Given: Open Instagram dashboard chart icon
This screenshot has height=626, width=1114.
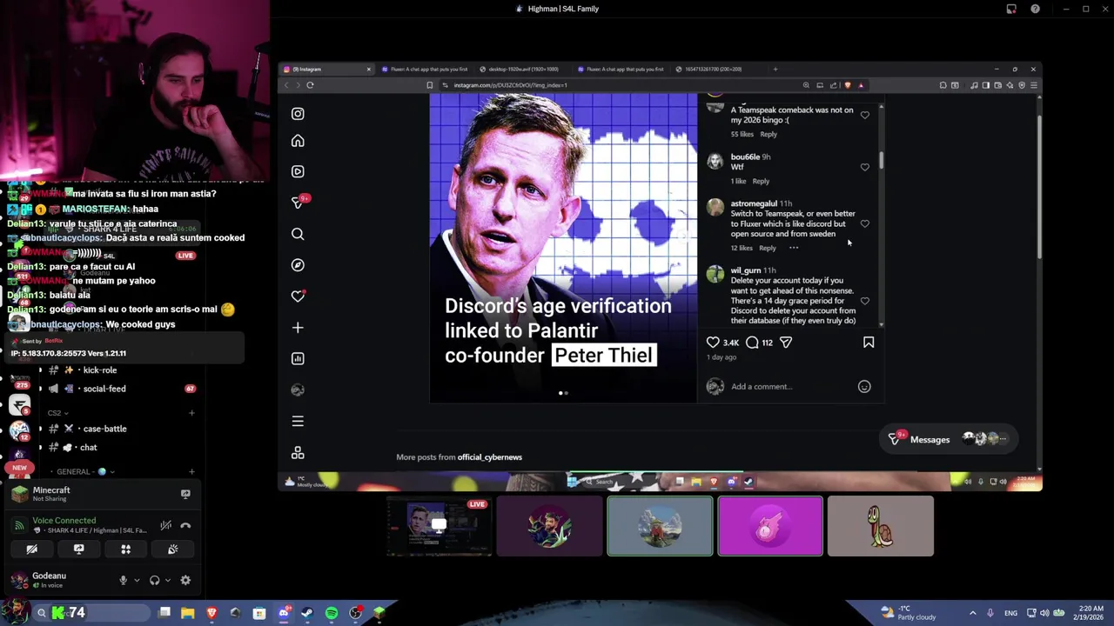Looking at the screenshot, I should pyautogui.click(x=298, y=358).
